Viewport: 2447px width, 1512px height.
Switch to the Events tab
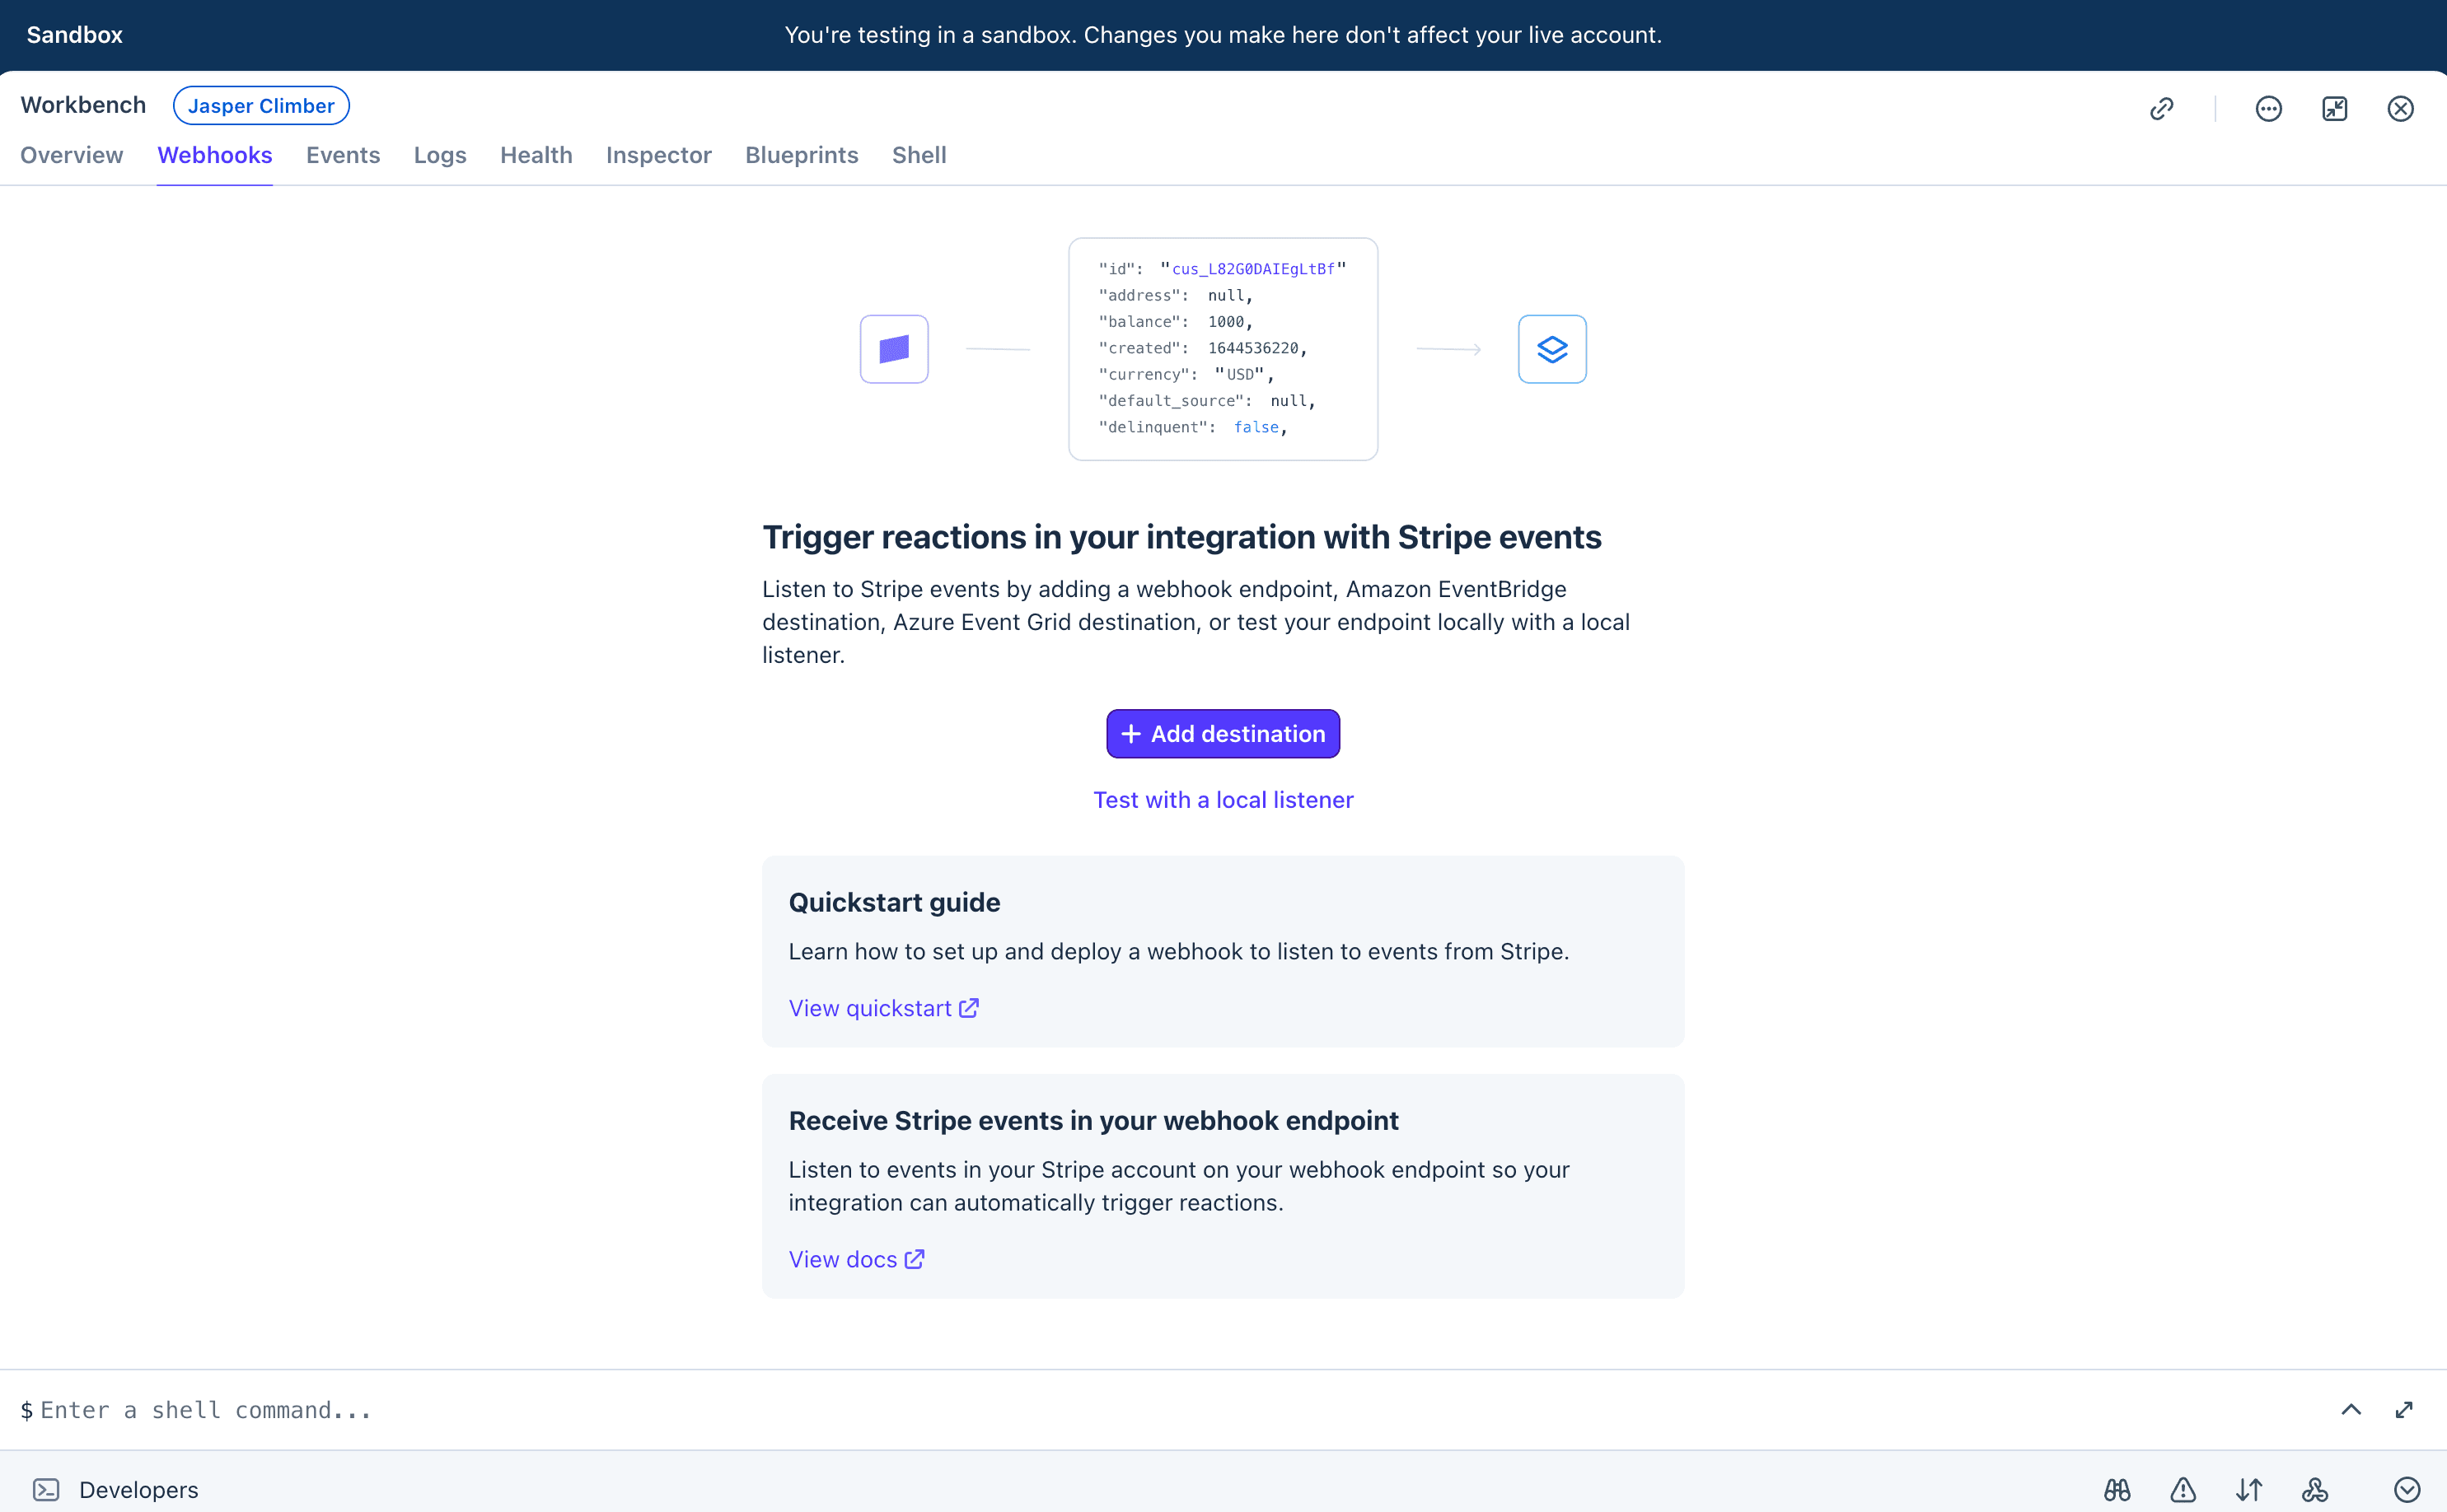pyautogui.click(x=343, y=155)
